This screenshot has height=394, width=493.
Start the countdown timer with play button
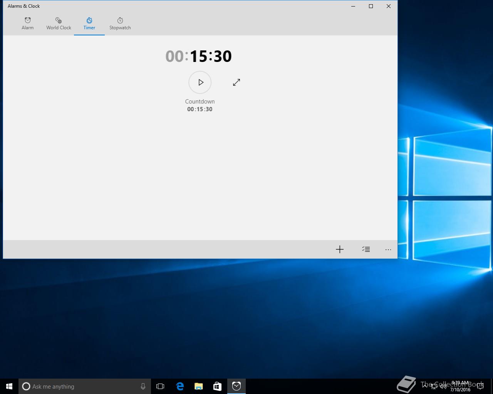click(x=200, y=82)
